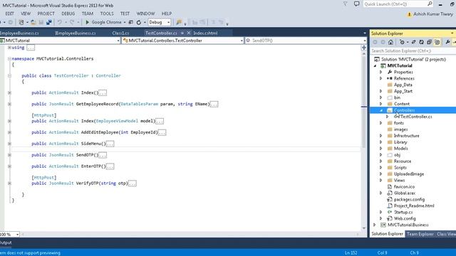456x256 pixels.
Task: Click the Open File folder icon
Action: (33, 22)
